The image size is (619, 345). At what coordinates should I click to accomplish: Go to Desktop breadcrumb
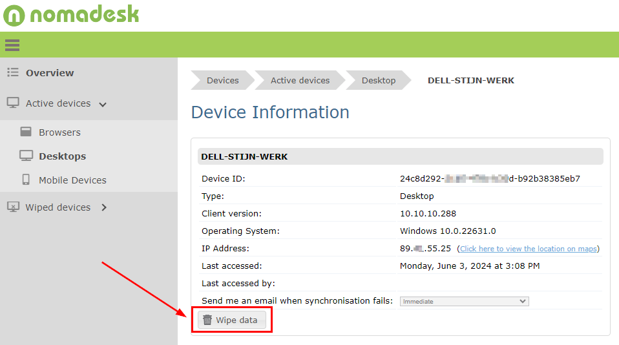click(x=378, y=80)
